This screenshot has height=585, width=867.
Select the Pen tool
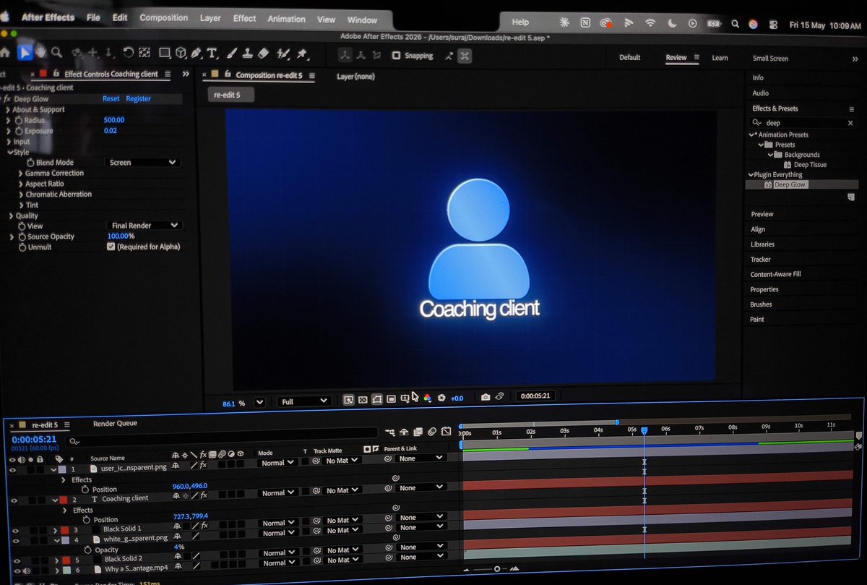point(197,53)
